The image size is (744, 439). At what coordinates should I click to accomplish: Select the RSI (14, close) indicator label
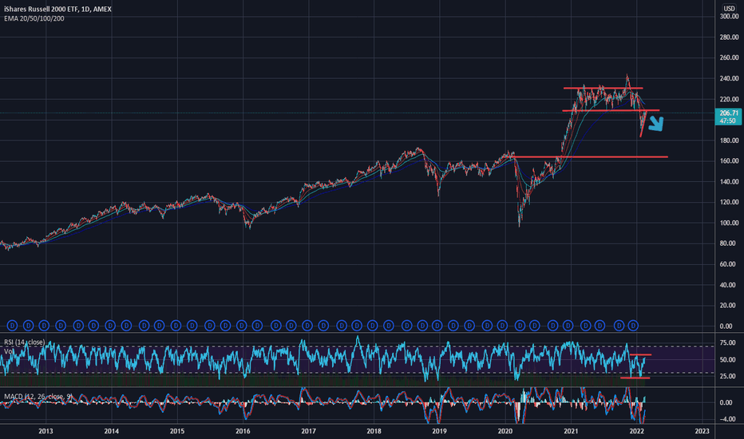click(x=25, y=342)
